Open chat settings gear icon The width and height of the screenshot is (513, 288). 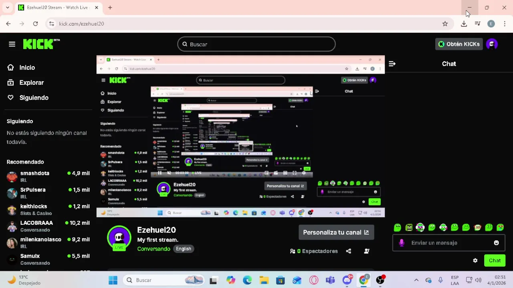pyautogui.click(x=475, y=260)
